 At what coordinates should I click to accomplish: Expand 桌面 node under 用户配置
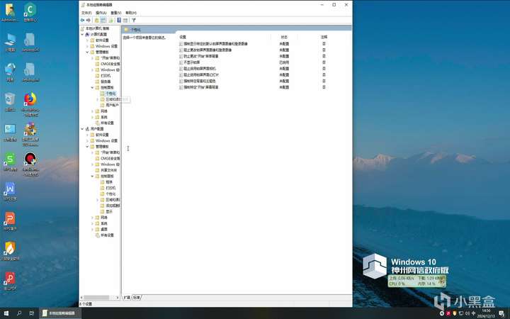(92, 229)
